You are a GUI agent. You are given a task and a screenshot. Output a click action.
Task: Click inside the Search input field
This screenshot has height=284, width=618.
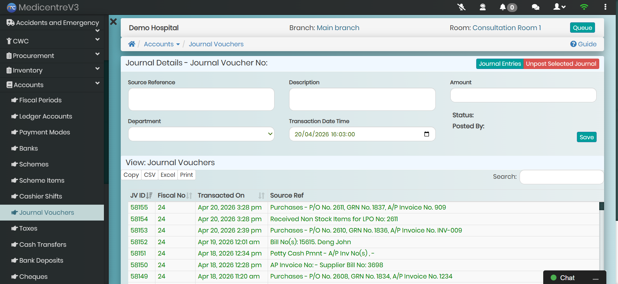pos(561,177)
